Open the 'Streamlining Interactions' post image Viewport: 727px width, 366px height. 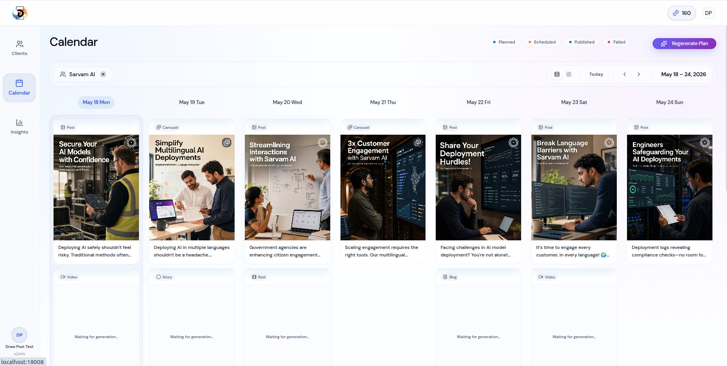[287, 188]
